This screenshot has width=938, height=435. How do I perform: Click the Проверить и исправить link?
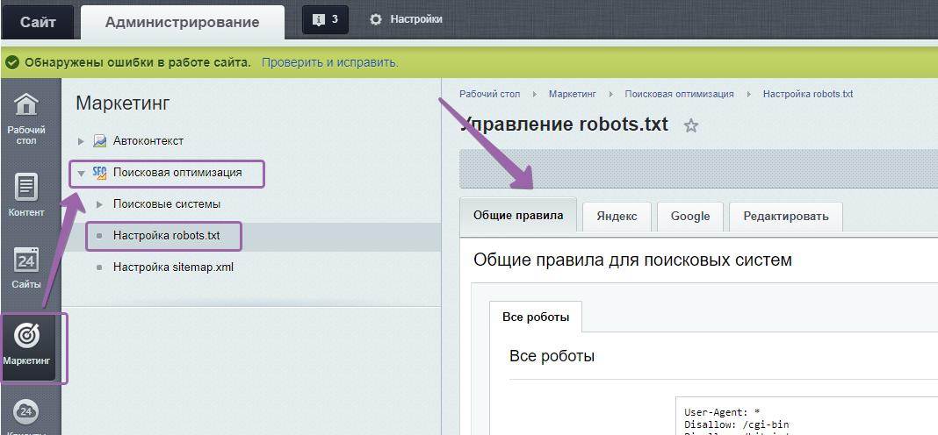[330, 63]
